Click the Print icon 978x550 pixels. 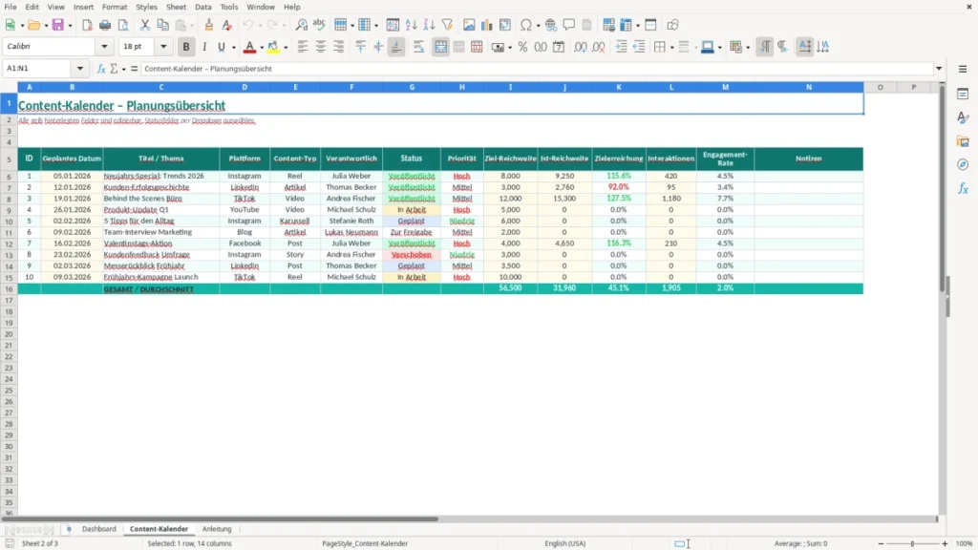[x=105, y=25]
